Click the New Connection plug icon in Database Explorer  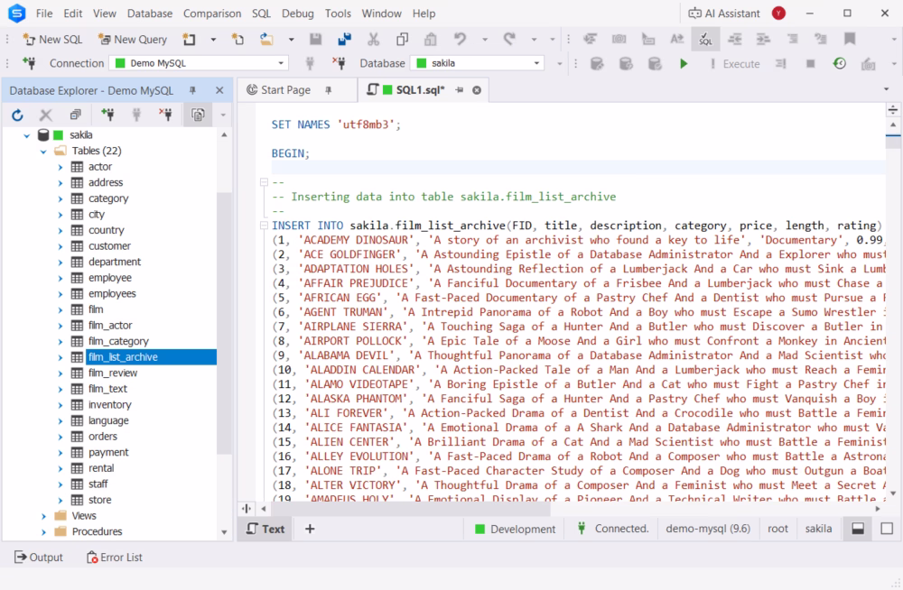107,115
